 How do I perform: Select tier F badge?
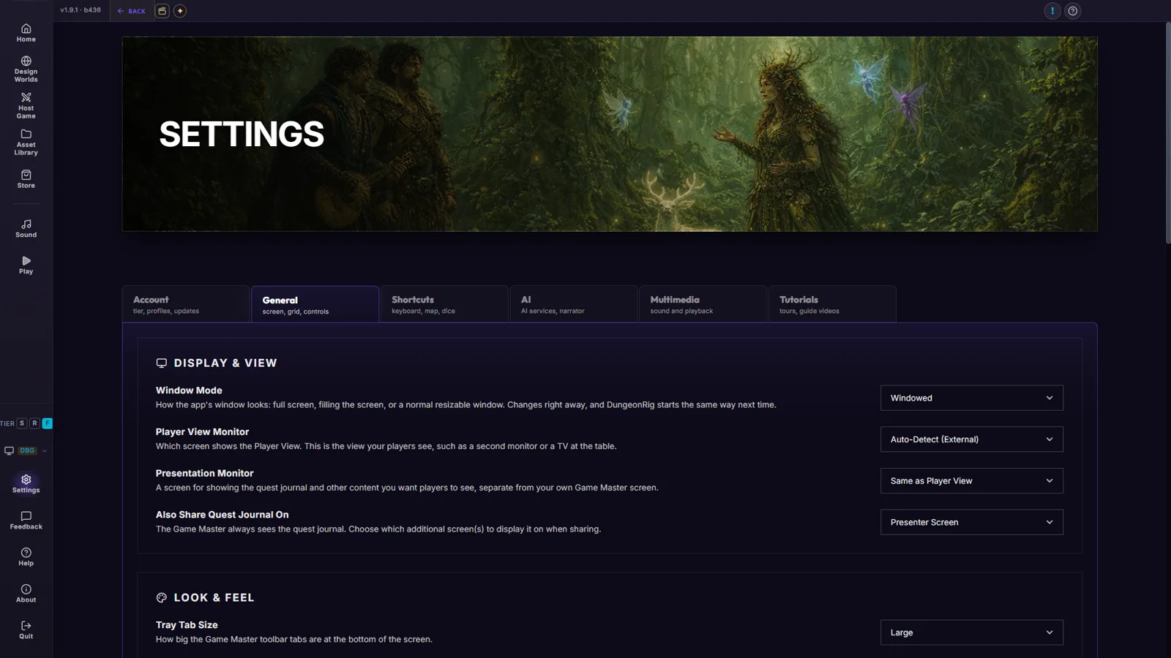coord(47,423)
